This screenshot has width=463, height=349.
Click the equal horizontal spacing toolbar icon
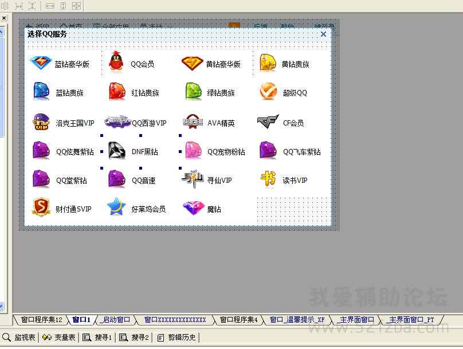(19, 6)
